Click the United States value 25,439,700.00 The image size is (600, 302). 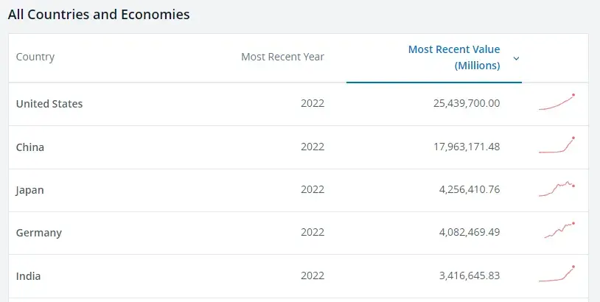(x=467, y=104)
